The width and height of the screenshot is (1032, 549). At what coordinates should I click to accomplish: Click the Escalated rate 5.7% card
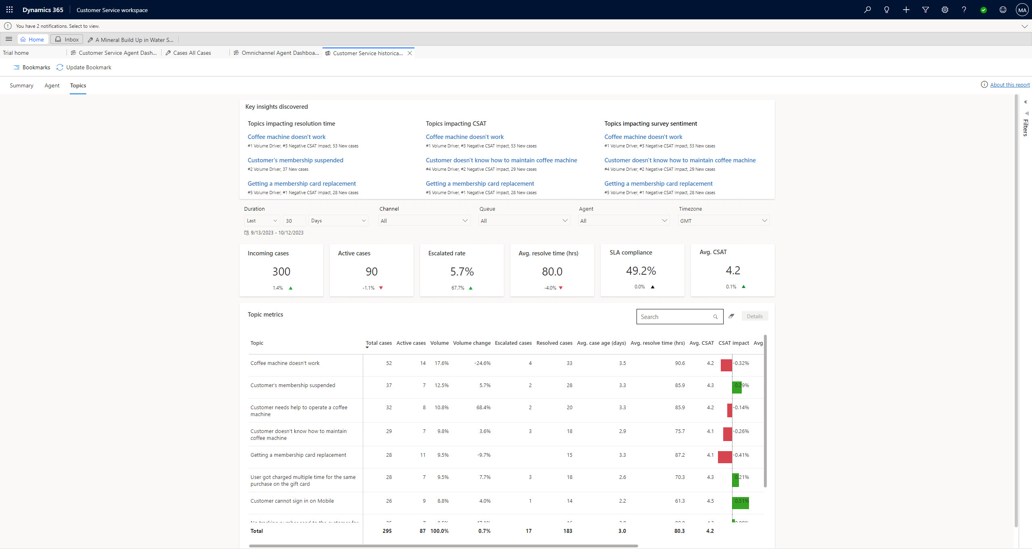[462, 270]
